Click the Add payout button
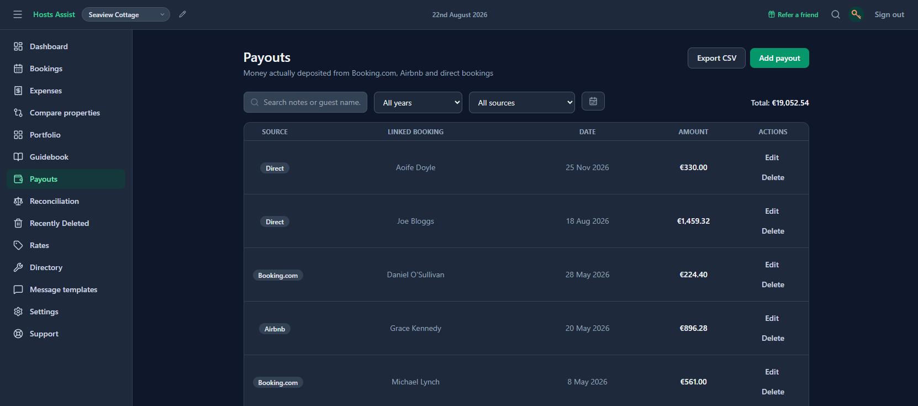This screenshot has width=918, height=406. (x=779, y=58)
